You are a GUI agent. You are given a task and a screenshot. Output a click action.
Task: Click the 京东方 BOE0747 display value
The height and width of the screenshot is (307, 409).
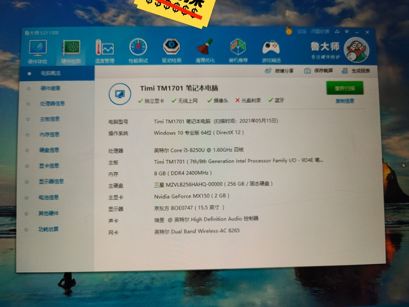click(x=189, y=208)
